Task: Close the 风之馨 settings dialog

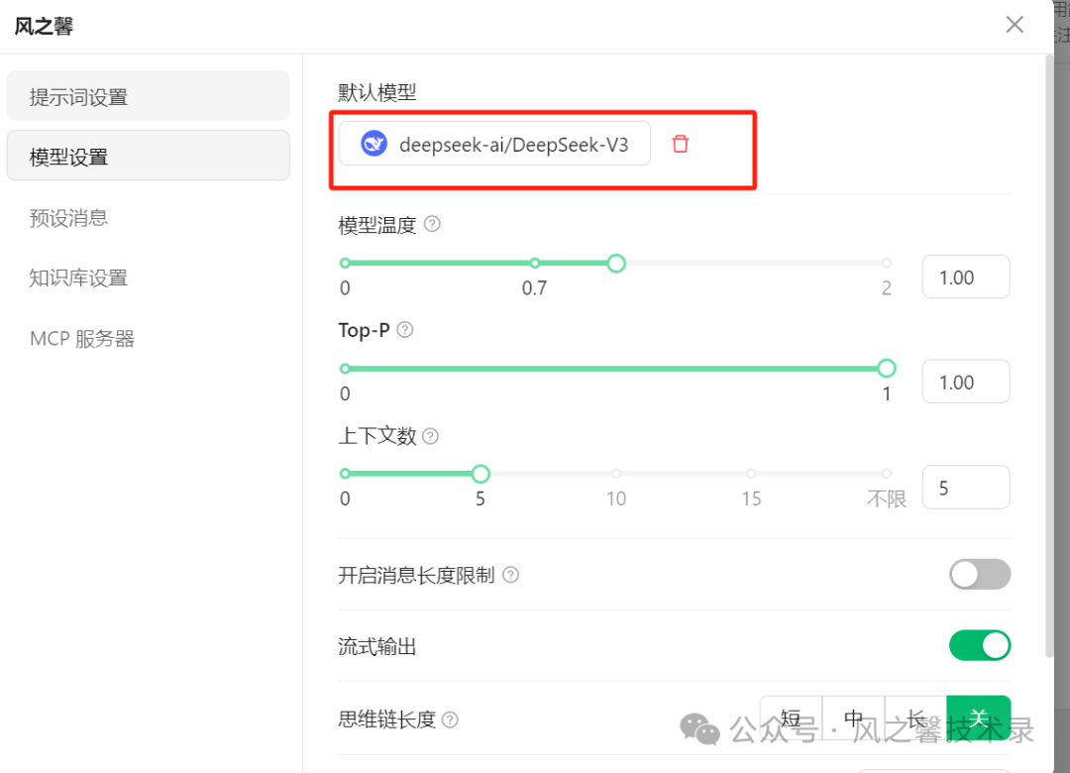Action: [x=1015, y=25]
